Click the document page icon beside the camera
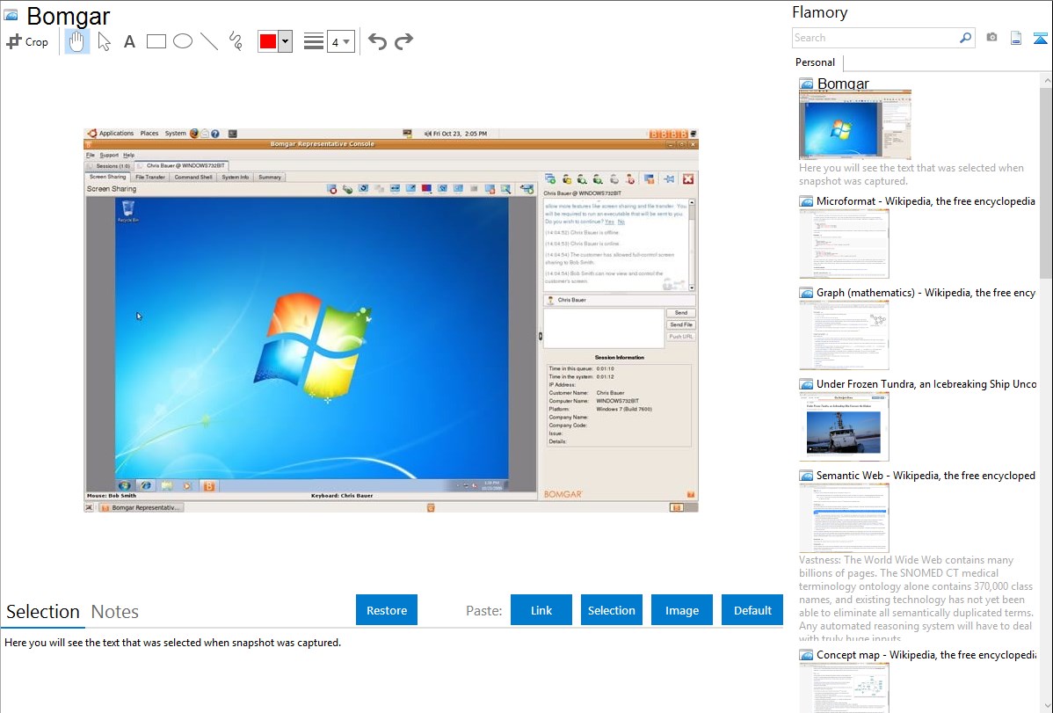Viewport: 1053px width, 713px height. coord(1016,38)
